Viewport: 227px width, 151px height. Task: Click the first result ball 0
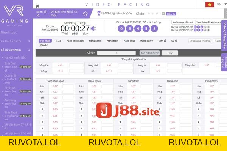(121, 28)
